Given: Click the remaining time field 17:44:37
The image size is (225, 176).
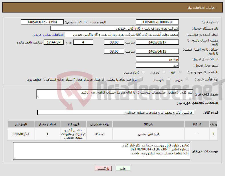Looking at the screenshot, I should [54, 42].
